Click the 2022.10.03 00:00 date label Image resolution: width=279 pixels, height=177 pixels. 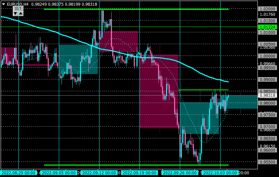[x=220, y=173]
